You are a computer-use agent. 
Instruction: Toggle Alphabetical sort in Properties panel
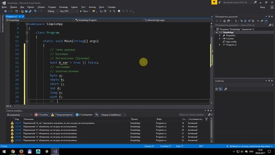pos(221,89)
